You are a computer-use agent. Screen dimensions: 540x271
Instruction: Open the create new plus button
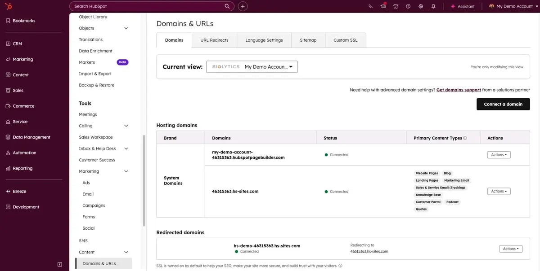(x=243, y=6)
